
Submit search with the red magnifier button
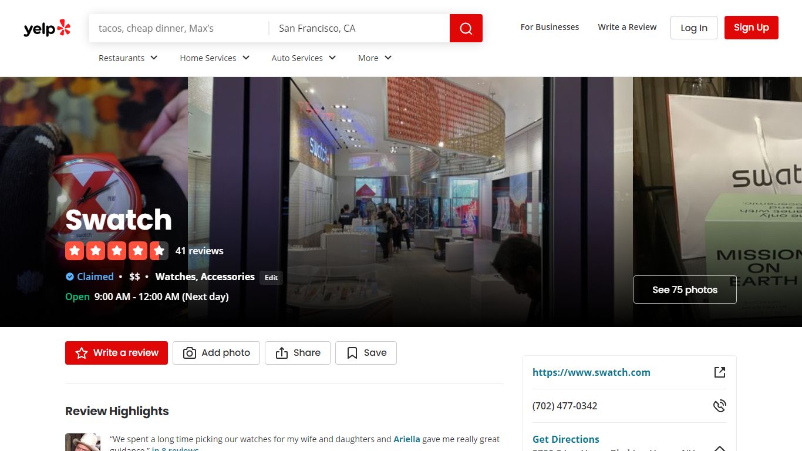466,28
